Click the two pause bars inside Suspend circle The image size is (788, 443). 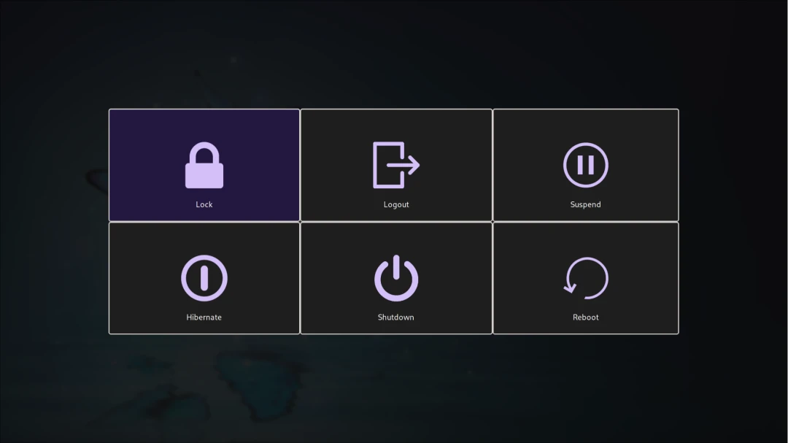[x=586, y=165]
